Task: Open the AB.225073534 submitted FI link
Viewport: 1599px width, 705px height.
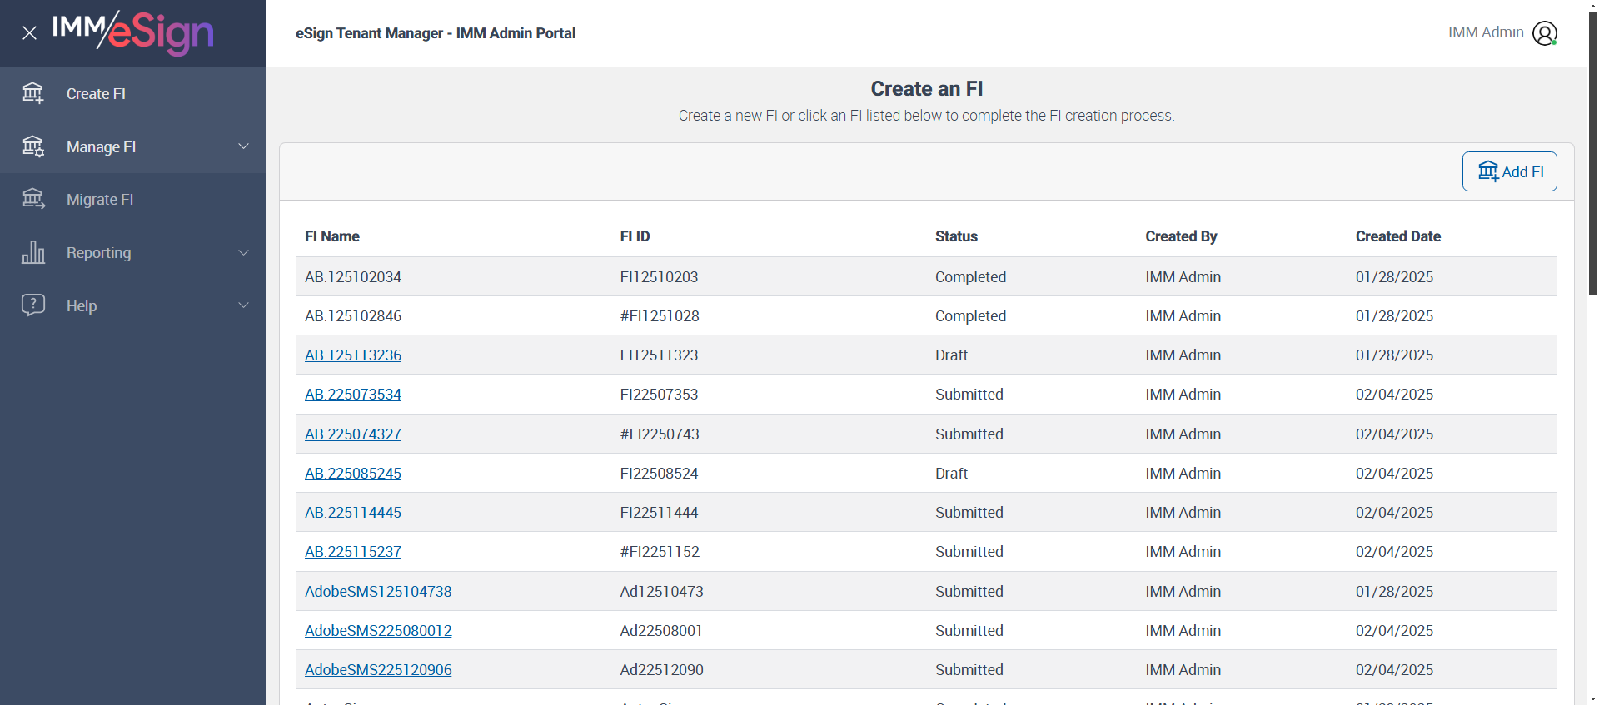Action: 353,395
